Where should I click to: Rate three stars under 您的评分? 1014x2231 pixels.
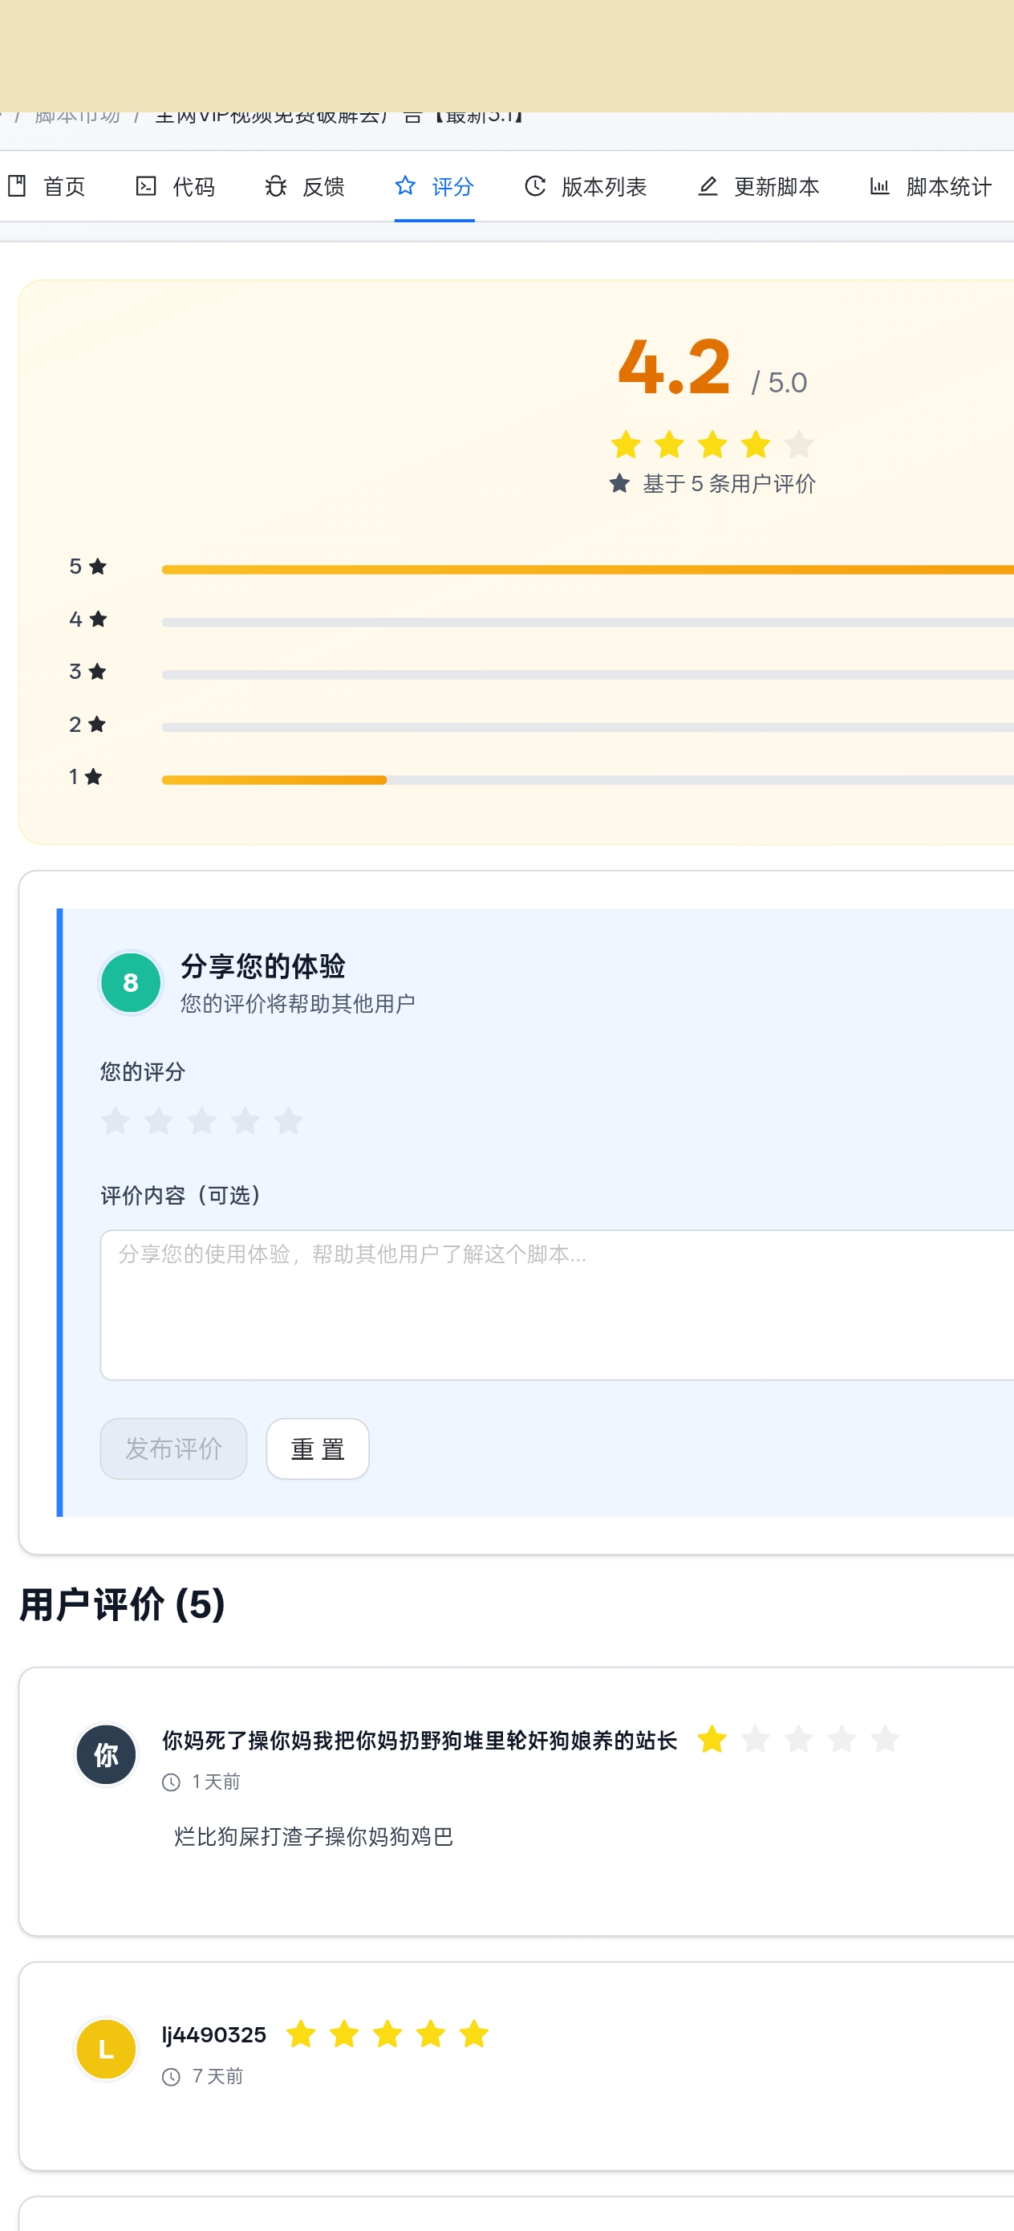point(202,1120)
